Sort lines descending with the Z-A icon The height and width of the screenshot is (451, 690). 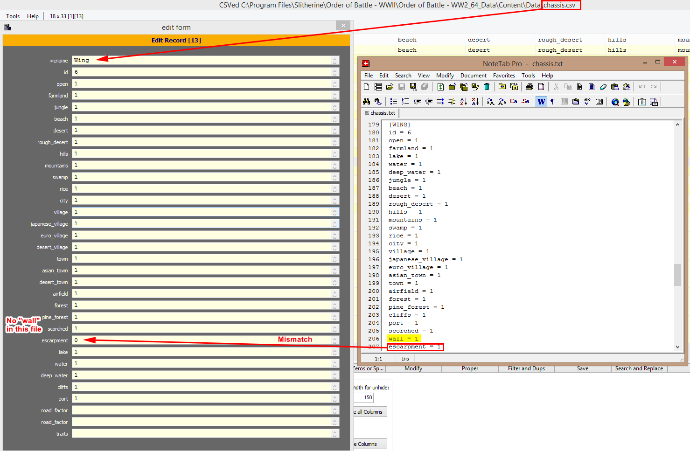tap(475, 102)
